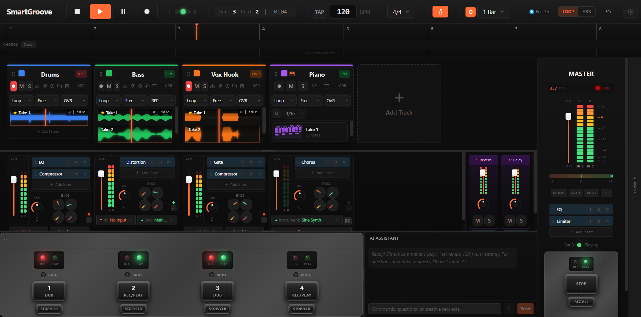
Task: Open the Delay send tab
Action: click(515, 160)
